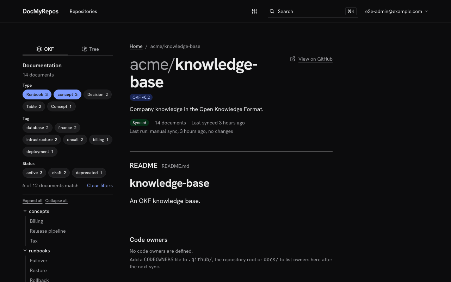Open the e2e-admin account dropdown
Image resolution: width=451 pixels, height=282 pixels.
coord(397,11)
